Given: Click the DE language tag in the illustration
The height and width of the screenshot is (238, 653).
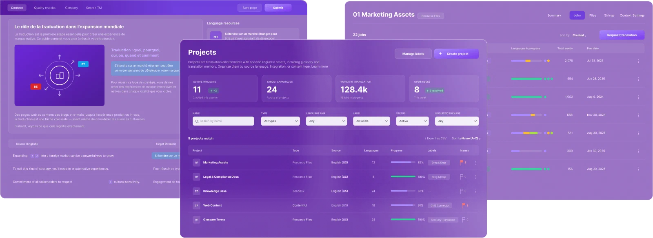Looking at the screenshot, I should (x=36, y=86).
